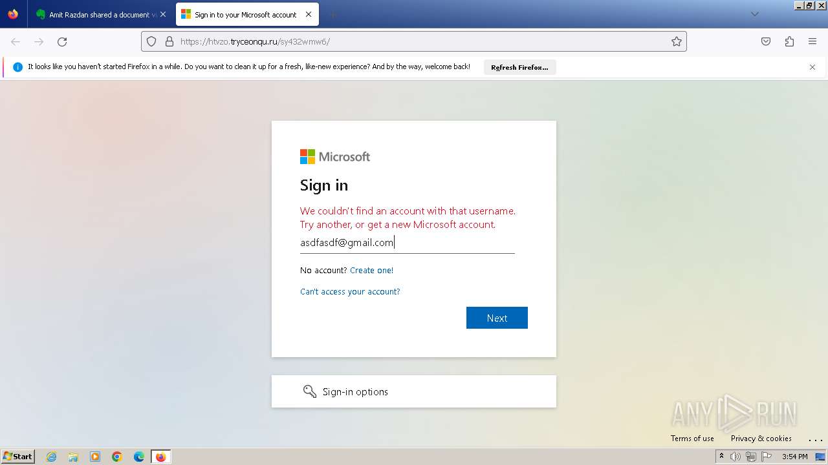Click the more options ellipsis in footer

814,440
